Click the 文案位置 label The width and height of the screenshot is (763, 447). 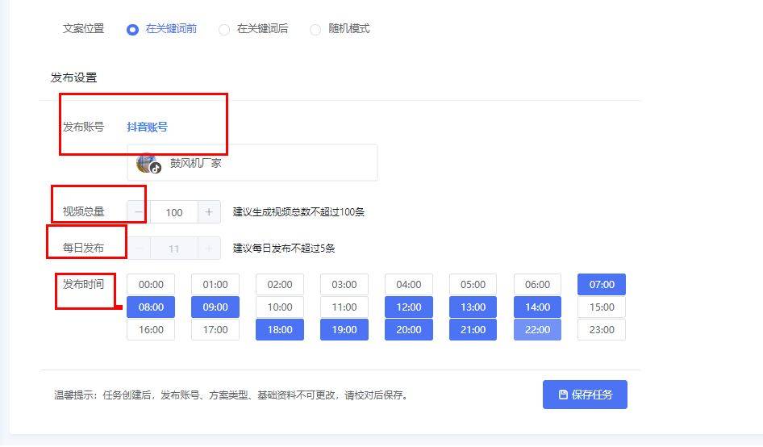[83, 29]
